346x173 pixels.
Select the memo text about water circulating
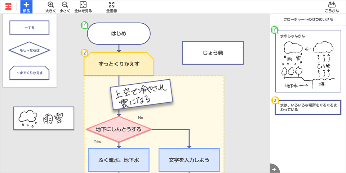308,108
